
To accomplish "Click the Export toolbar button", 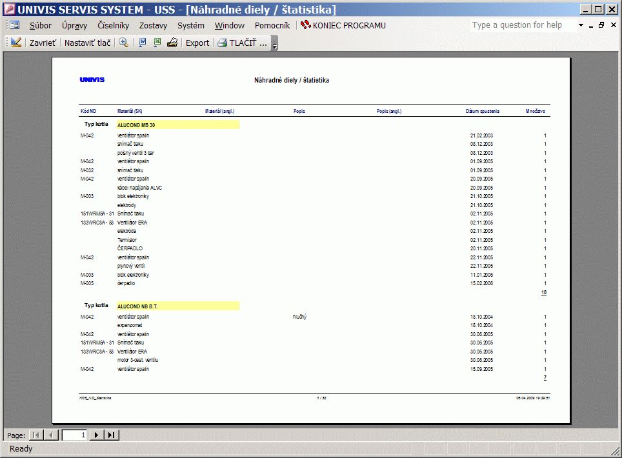I will pos(197,43).
